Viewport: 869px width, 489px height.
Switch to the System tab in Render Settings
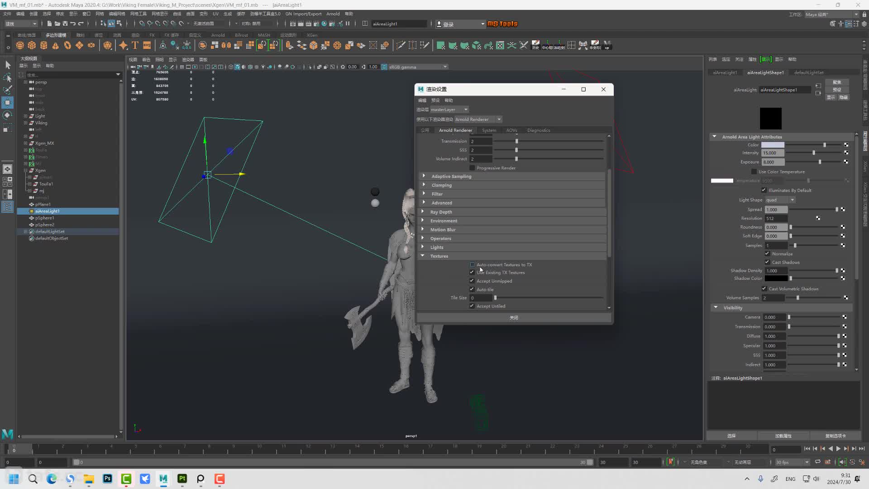point(489,130)
